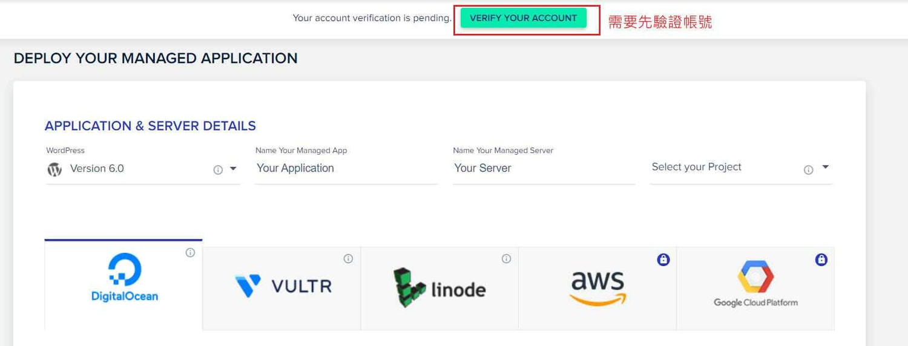Click the info icon beside WordPress version
Viewport: 908px width, 346px height.
coord(218,170)
